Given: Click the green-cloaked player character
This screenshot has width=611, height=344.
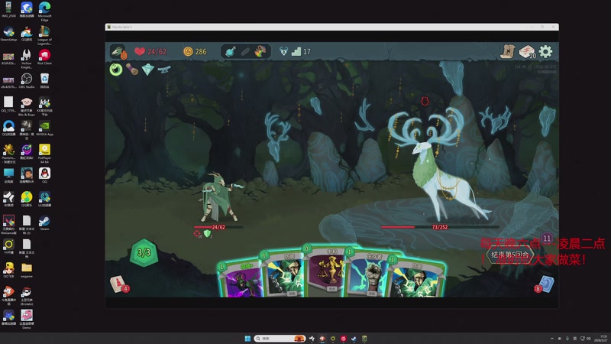Looking at the screenshot, I should [x=219, y=197].
